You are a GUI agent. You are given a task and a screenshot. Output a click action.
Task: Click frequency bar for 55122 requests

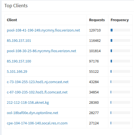click(x=120, y=71)
